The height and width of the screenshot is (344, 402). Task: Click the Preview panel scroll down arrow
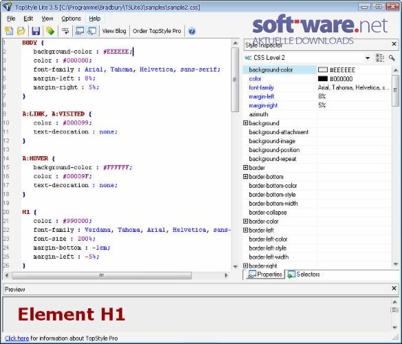click(x=394, y=327)
